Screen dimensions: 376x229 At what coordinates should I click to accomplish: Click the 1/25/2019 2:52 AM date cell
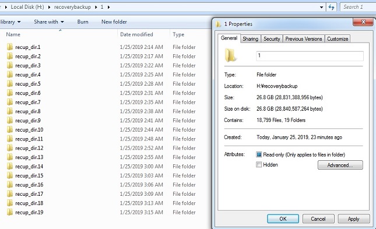coord(142,148)
